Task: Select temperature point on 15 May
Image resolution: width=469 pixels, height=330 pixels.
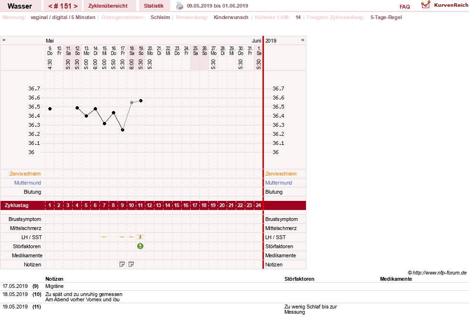Action: (x=104, y=123)
